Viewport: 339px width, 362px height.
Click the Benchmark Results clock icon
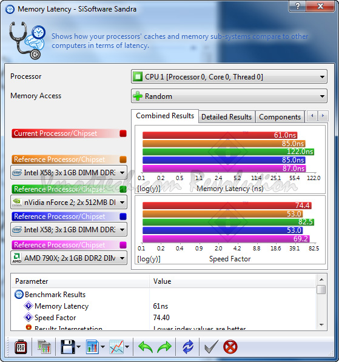click(x=19, y=294)
